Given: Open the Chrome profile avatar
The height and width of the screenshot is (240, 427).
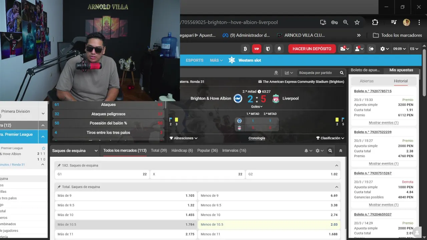Looking at the screenshot, I should [406, 22].
